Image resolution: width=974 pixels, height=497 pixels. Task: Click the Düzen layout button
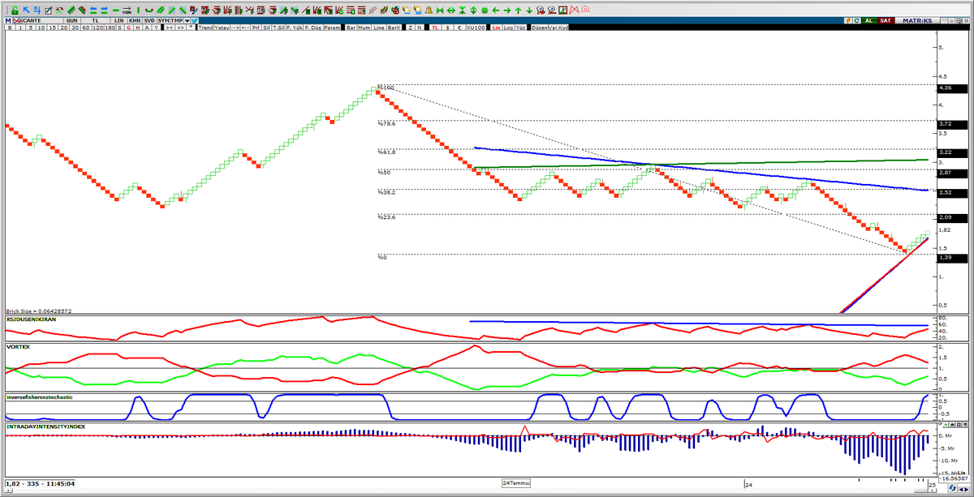pos(540,28)
